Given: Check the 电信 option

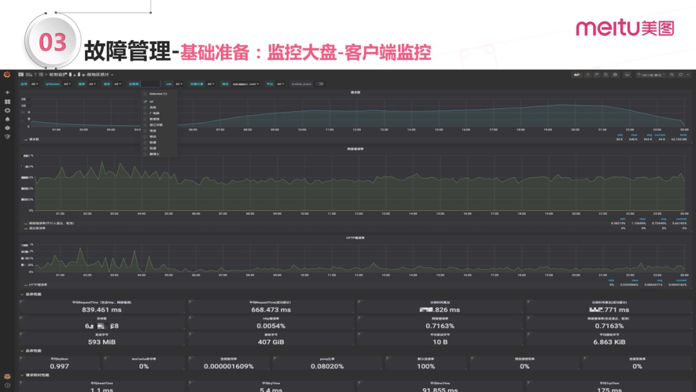Looking at the screenshot, I should tap(145, 130).
